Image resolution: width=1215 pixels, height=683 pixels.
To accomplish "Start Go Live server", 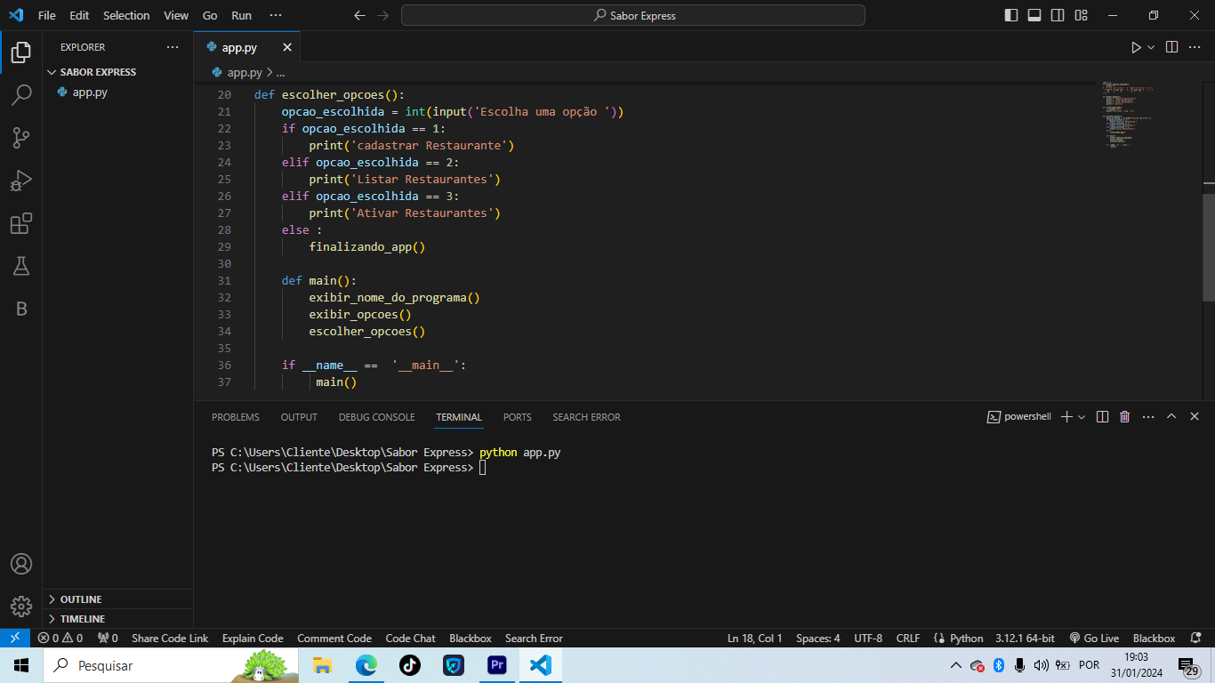I will click(1094, 638).
